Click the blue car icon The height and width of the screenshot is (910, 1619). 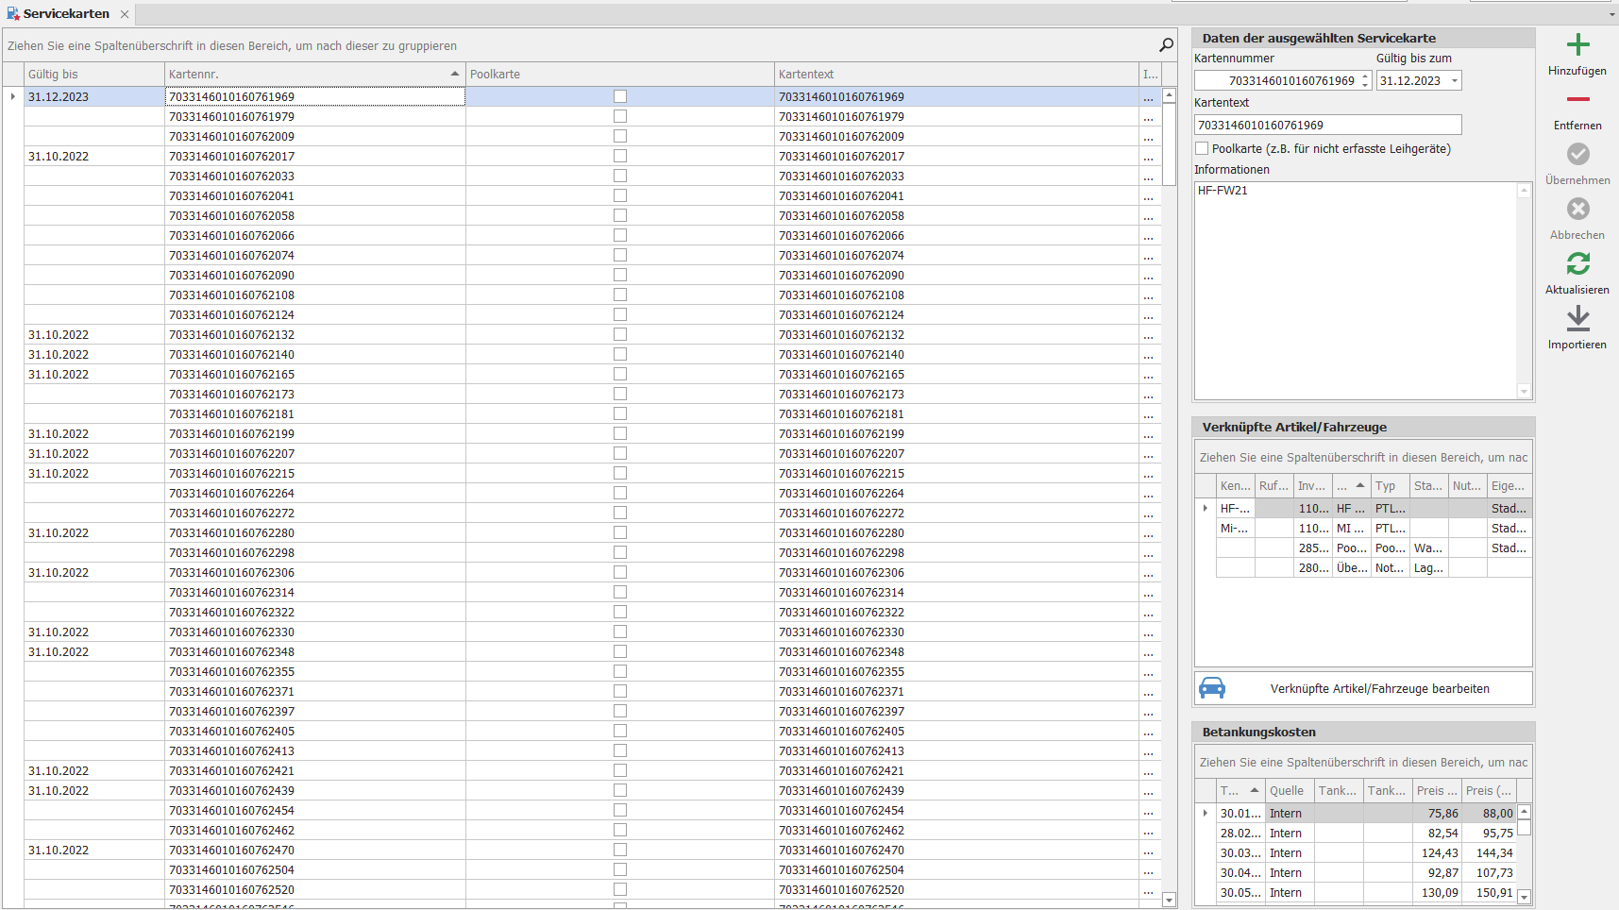1212,688
